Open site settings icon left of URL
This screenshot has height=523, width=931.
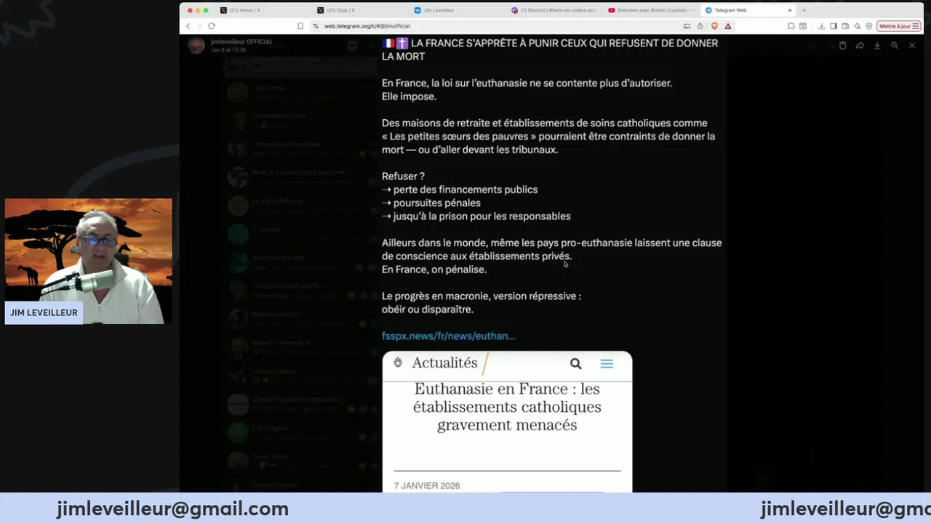click(316, 26)
